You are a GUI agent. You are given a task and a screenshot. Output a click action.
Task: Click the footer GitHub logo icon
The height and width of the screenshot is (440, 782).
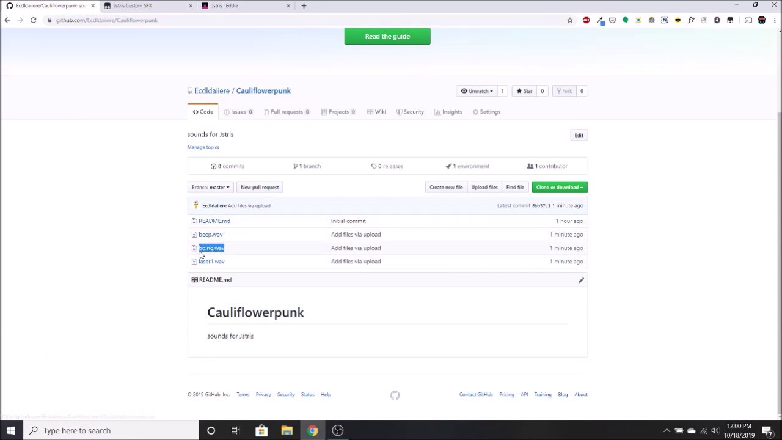395,395
